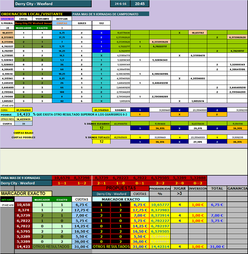Select probability cell 4,38634
This screenshot has height=254, width=248.
pos(7,74)
